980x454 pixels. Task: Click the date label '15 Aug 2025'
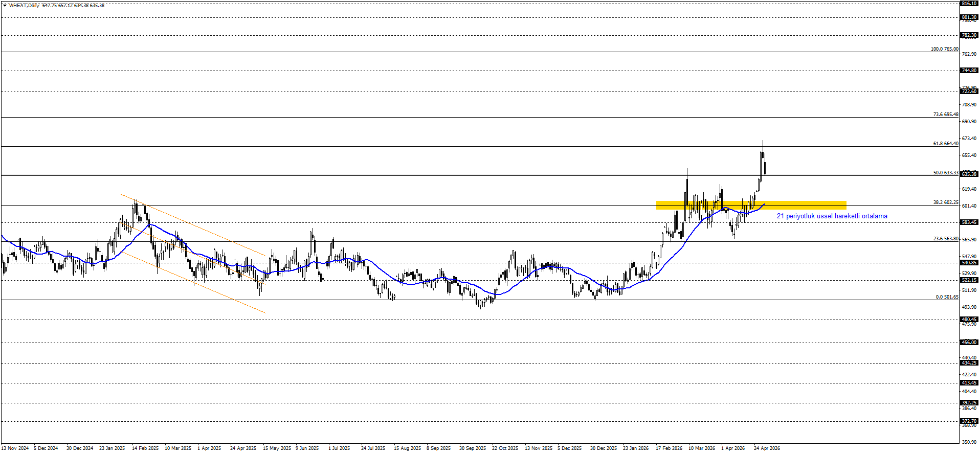pos(407,448)
